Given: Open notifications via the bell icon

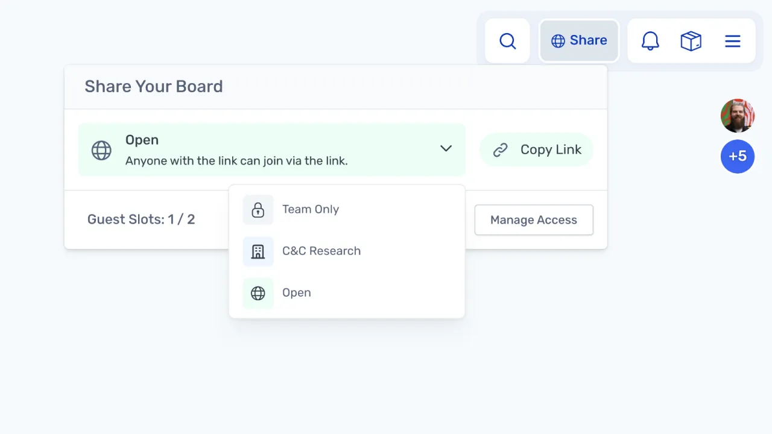Looking at the screenshot, I should [650, 41].
